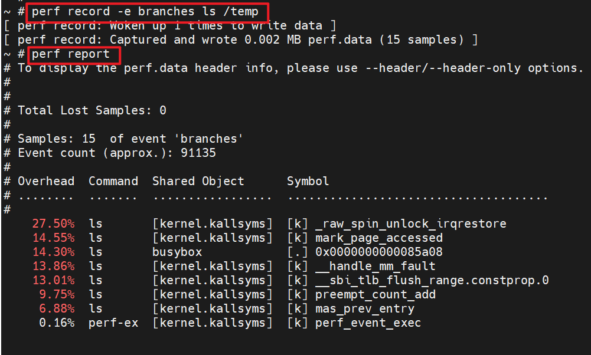The image size is (591, 355).
Task: Click the mark_page_accessed symbol
Action: [x=378, y=238]
